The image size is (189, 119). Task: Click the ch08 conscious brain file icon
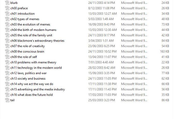click(x=7, y=52)
